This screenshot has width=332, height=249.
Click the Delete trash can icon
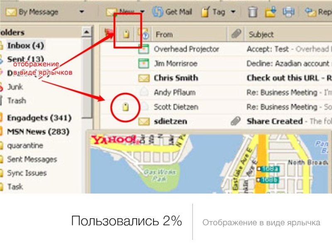click(x=253, y=12)
